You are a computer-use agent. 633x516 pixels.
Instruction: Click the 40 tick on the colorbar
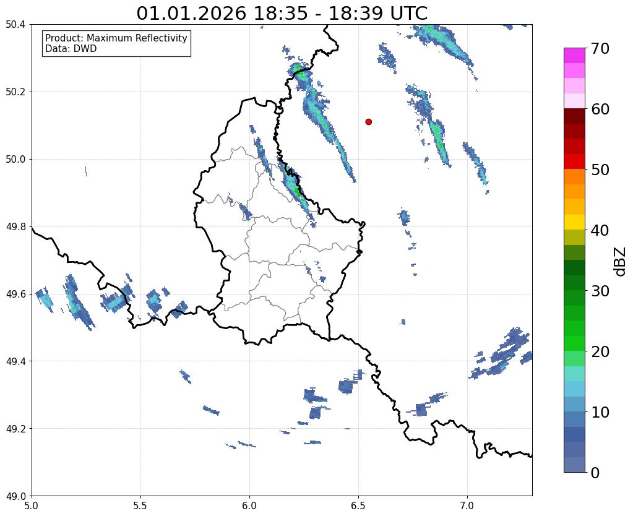coord(600,230)
